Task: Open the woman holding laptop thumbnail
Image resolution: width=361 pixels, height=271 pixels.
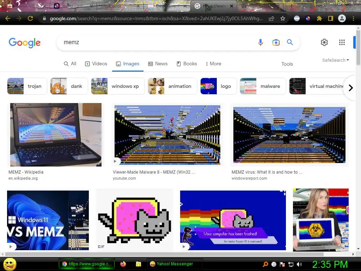Action: pos(321,220)
